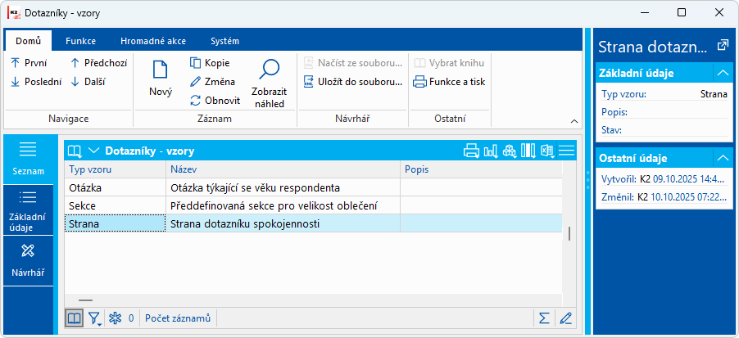
Task: Click the sum (Σ) icon in status bar
Action: [x=543, y=318]
